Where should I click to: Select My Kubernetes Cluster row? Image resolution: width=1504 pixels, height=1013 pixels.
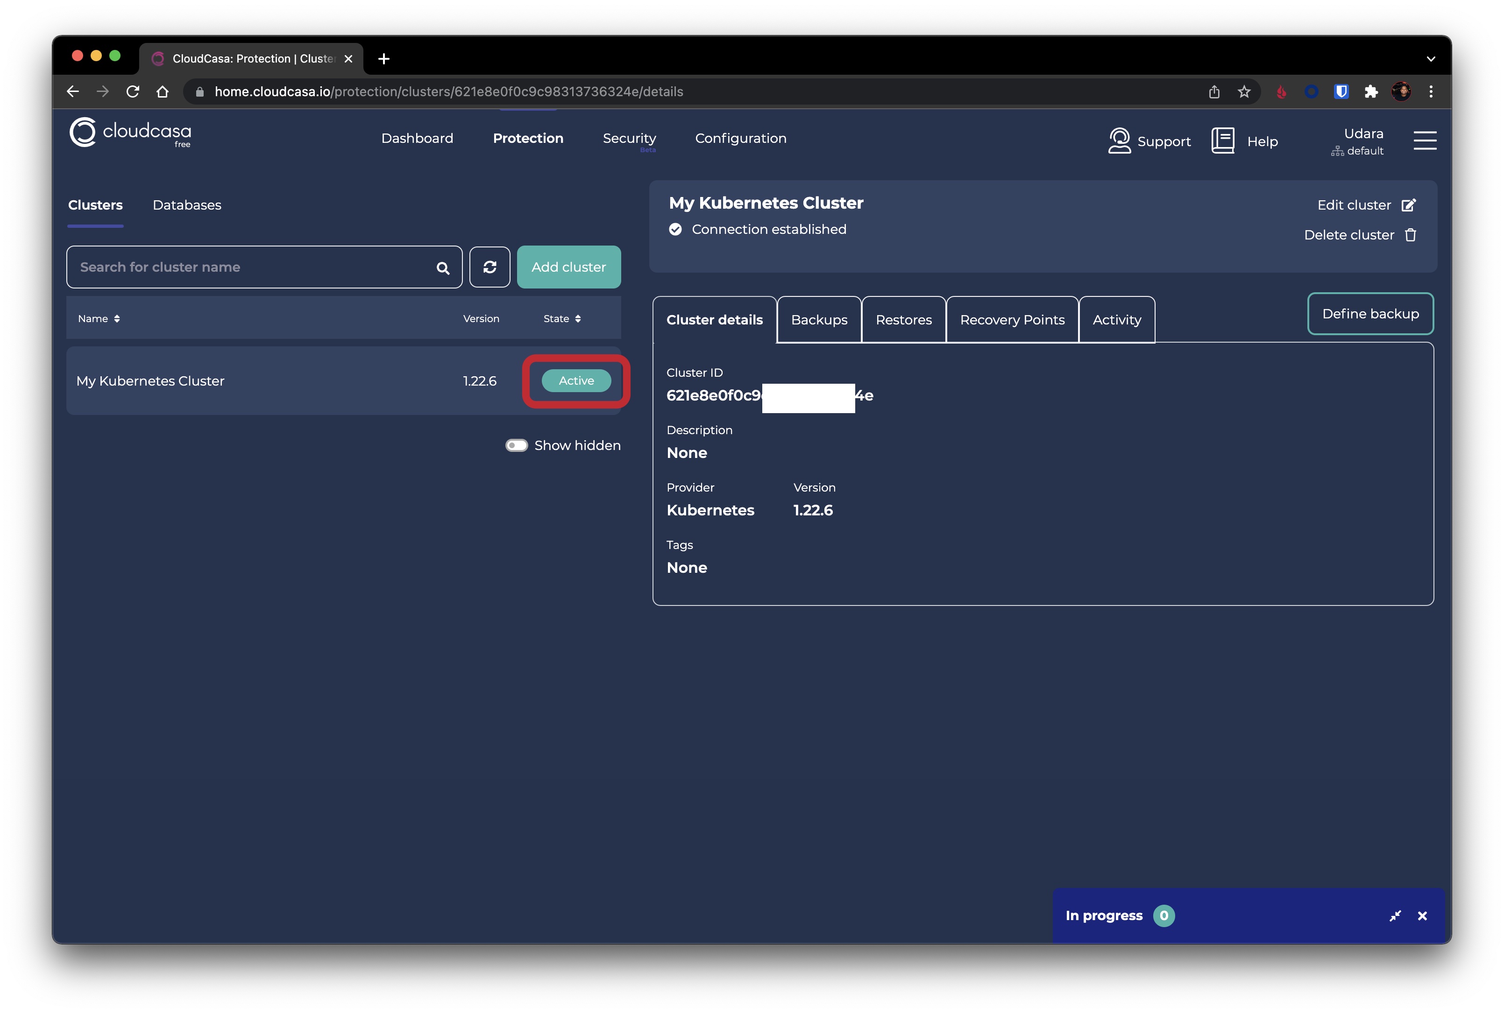click(x=343, y=380)
